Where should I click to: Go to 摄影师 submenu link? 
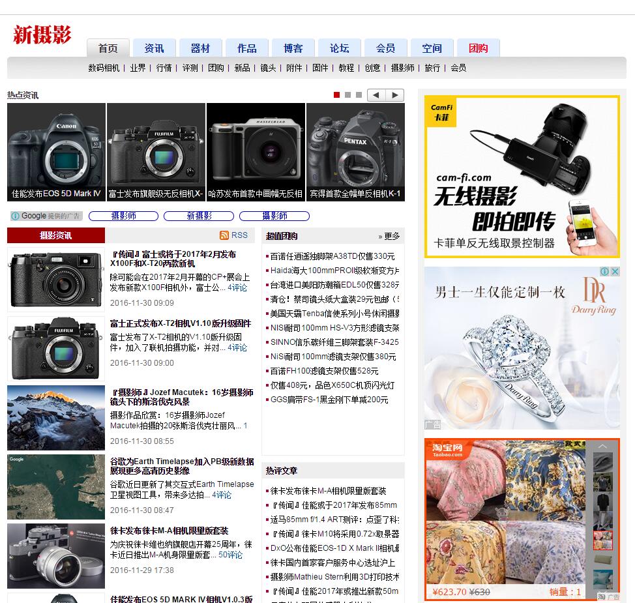[x=402, y=68]
